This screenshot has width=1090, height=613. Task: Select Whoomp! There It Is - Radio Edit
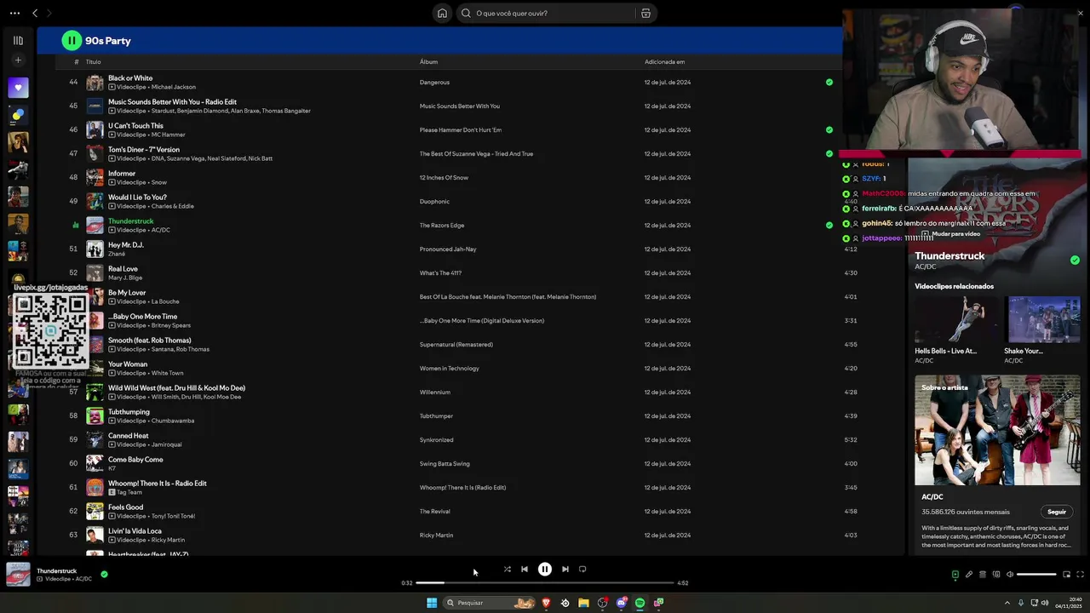coord(158,484)
